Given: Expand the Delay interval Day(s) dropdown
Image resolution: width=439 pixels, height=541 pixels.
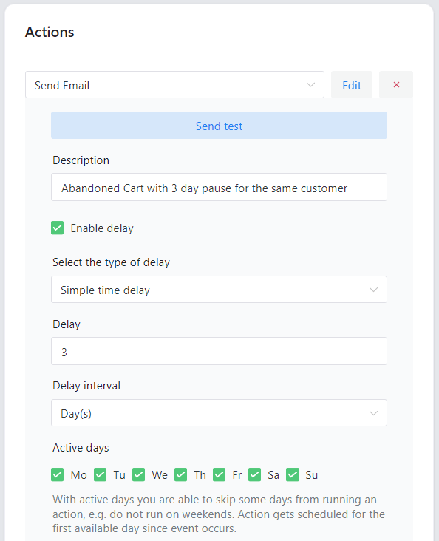Looking at the screenshot, I should point(219,413).
